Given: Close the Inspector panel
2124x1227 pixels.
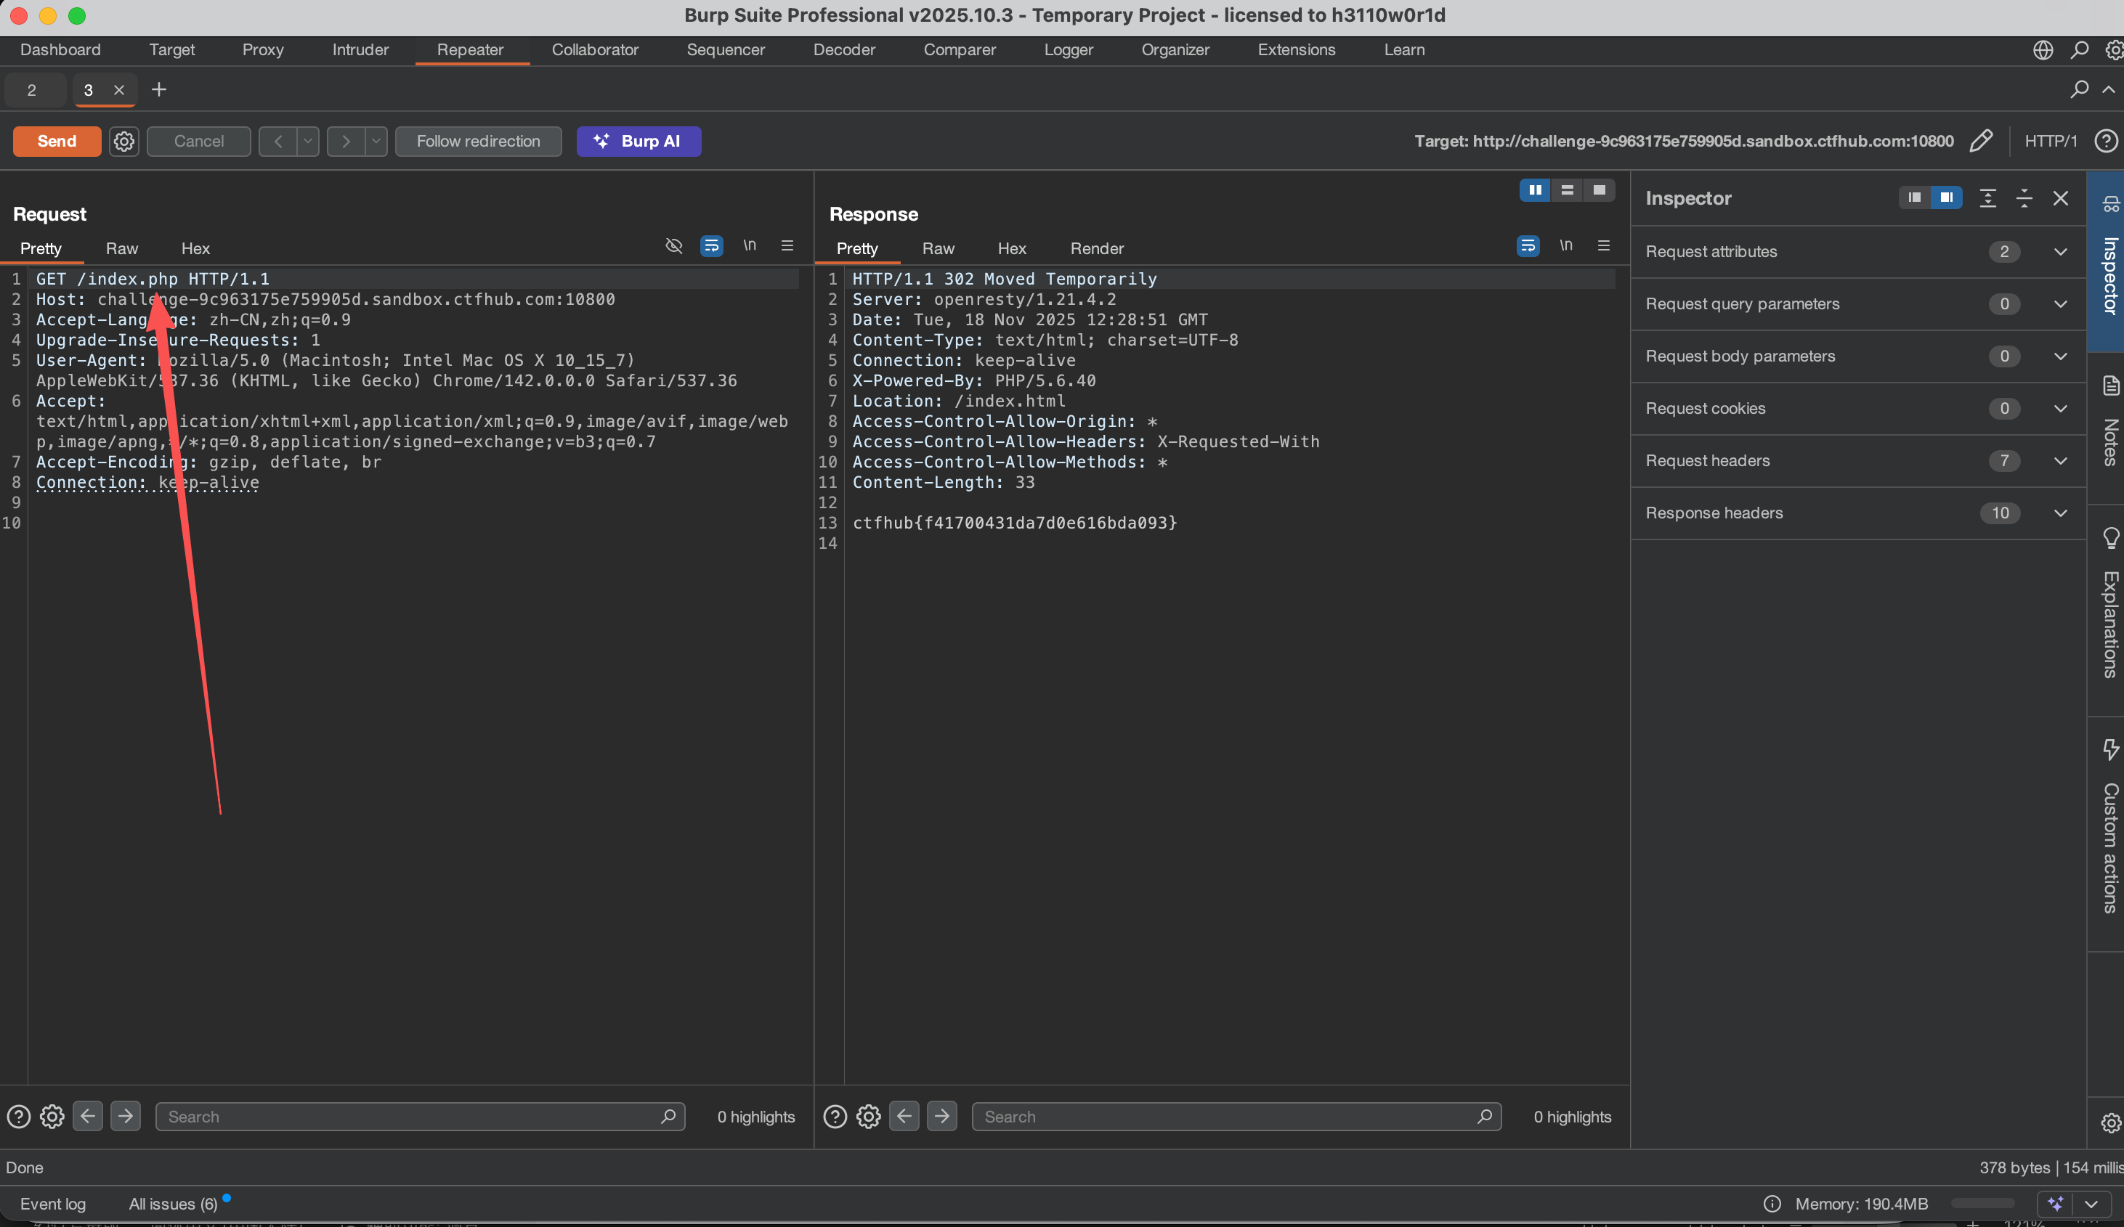Looking at the screenshot, I should tap(2060, 198).
